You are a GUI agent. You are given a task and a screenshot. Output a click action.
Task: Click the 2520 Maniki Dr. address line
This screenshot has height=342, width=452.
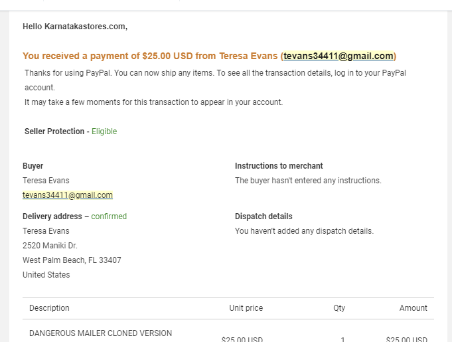50,246
